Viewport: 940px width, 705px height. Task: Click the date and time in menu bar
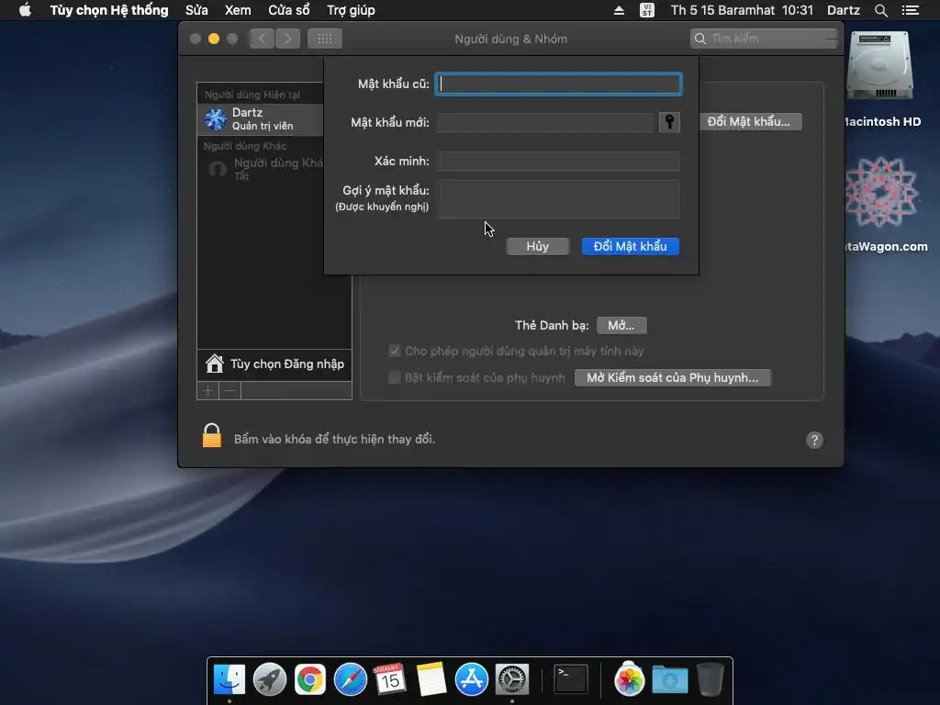pos(742,10)
